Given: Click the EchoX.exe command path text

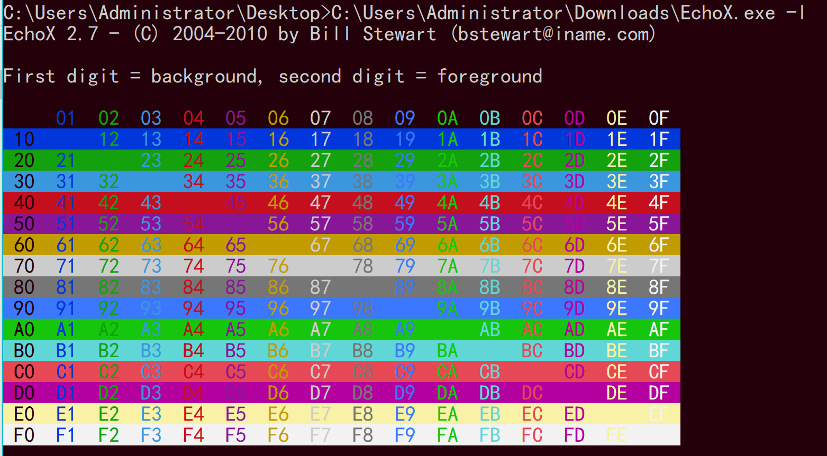Looking at the screenshot, I should (553, 13).
